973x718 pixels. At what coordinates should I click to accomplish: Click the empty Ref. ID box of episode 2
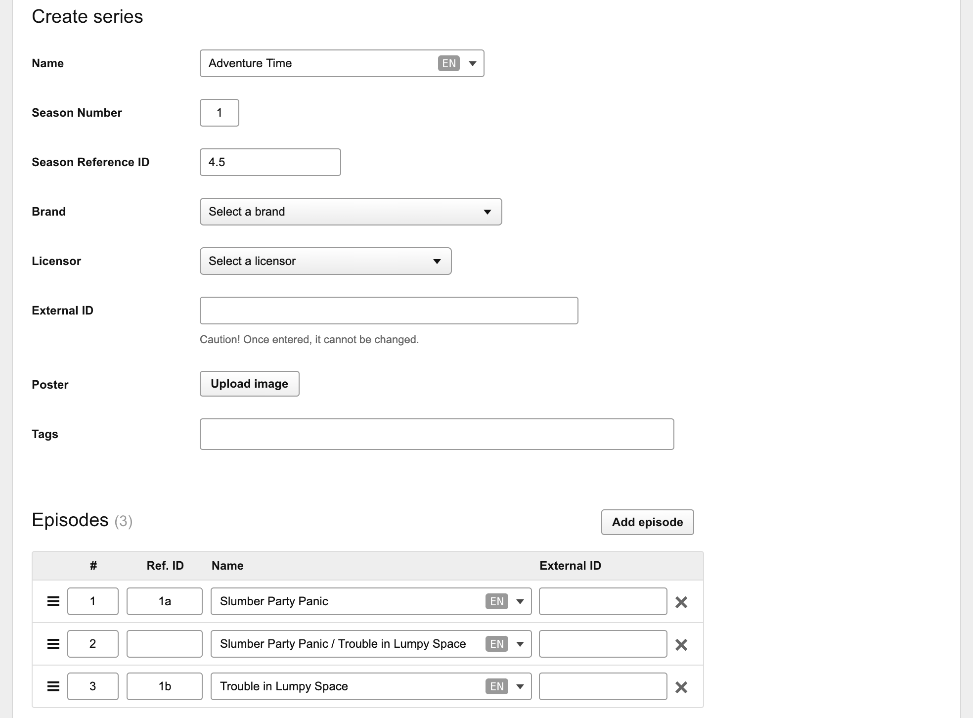coord(164,644)
